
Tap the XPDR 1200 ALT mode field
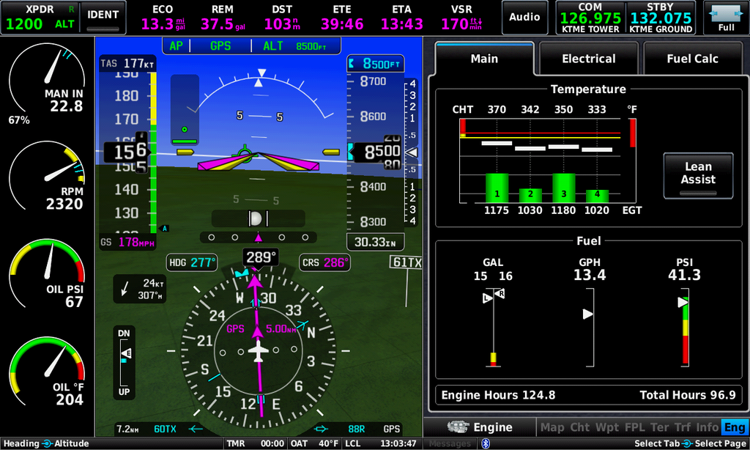(40, 18)
